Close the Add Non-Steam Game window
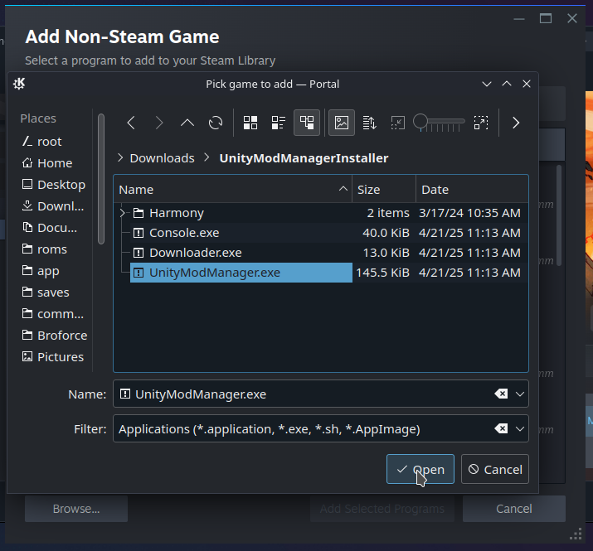 tap(572, 18)
